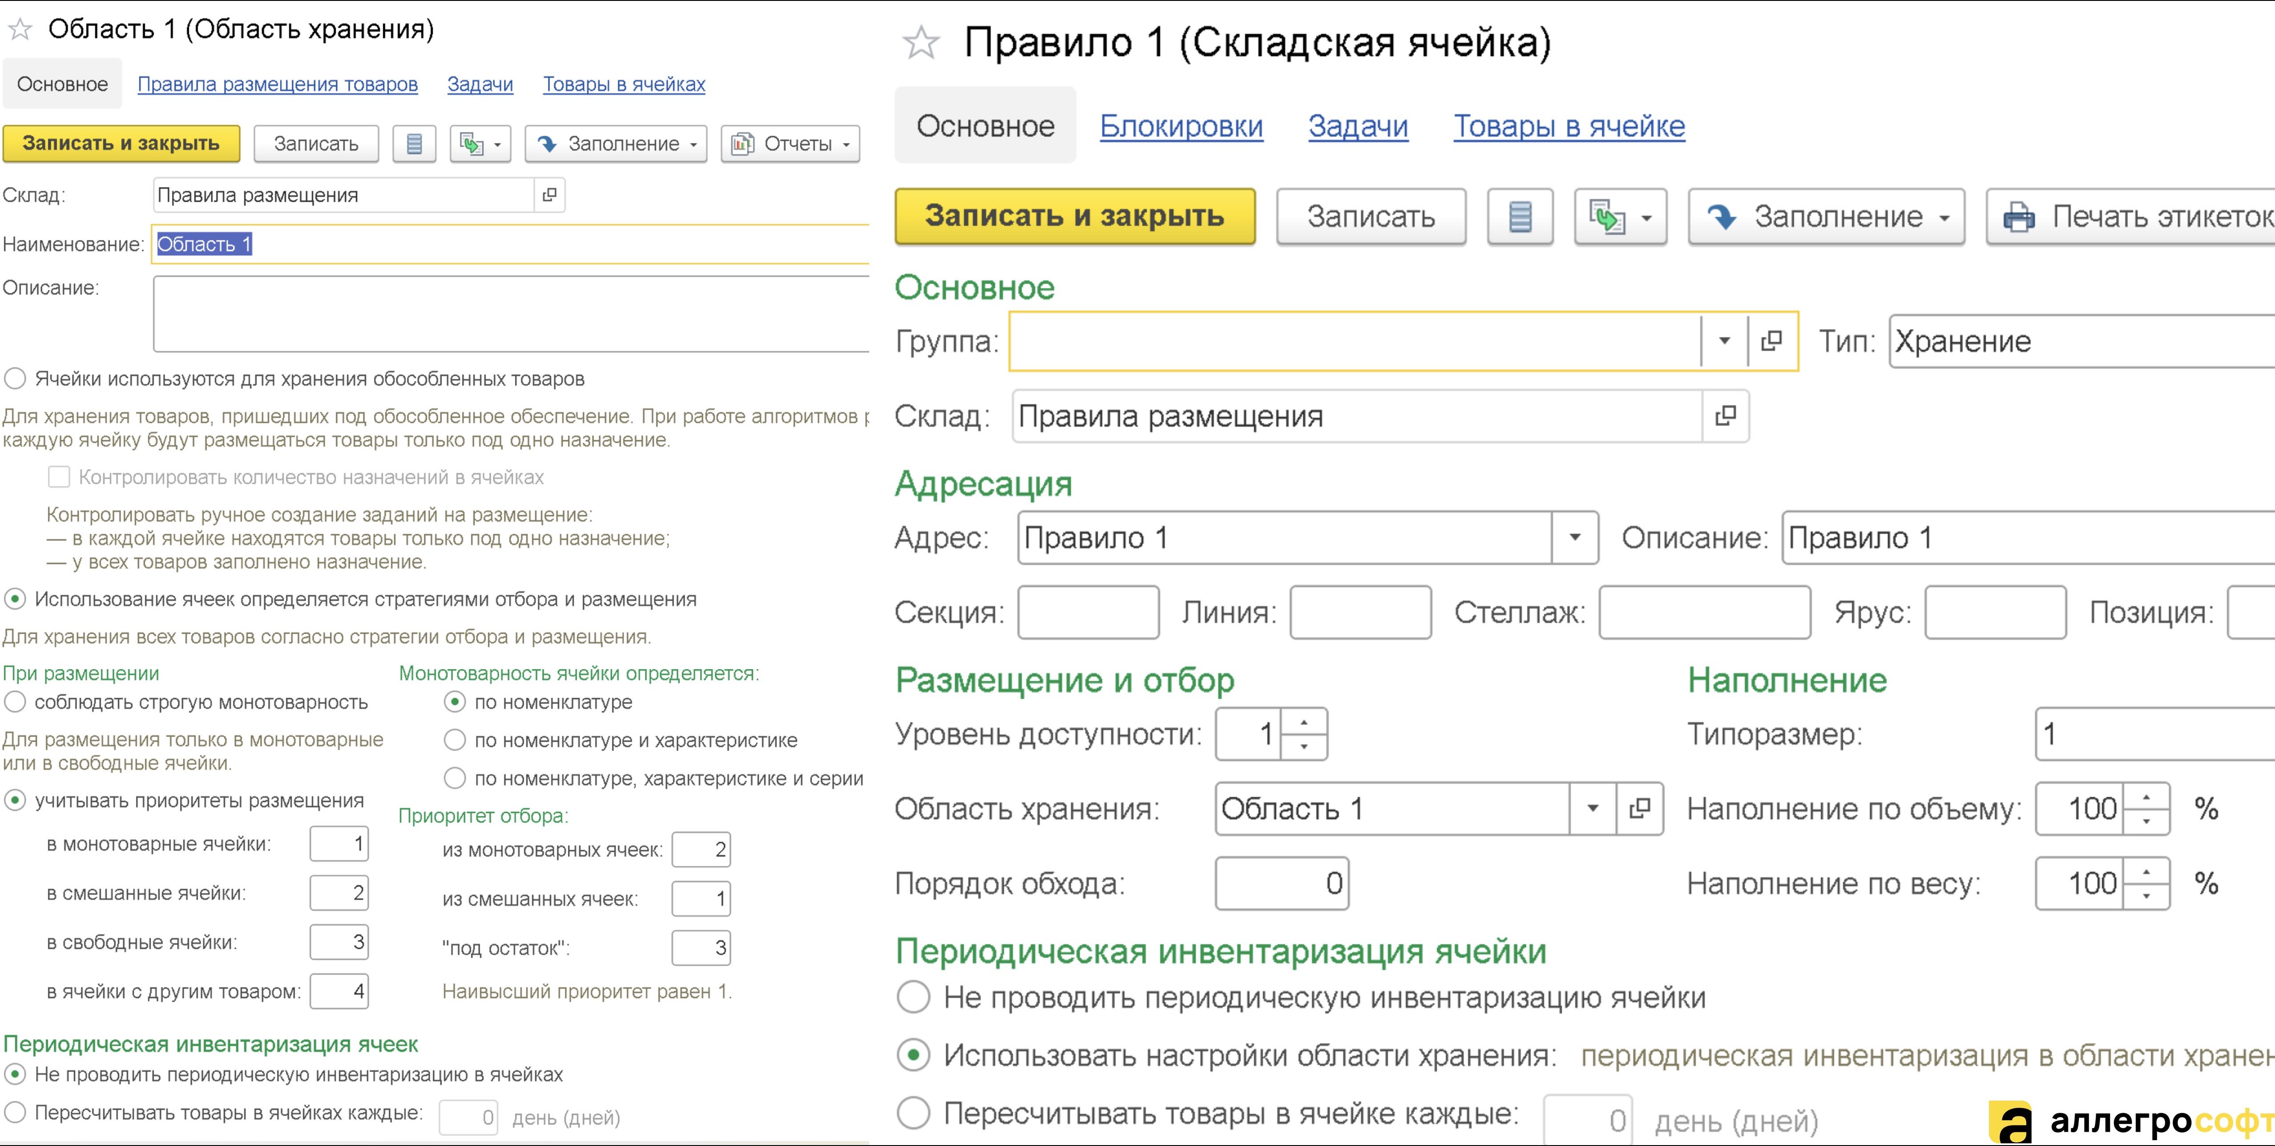Edit priority из смешанных ячеек field
The height and width of the screenshot is (1146, 2275).
pos(701,899)
